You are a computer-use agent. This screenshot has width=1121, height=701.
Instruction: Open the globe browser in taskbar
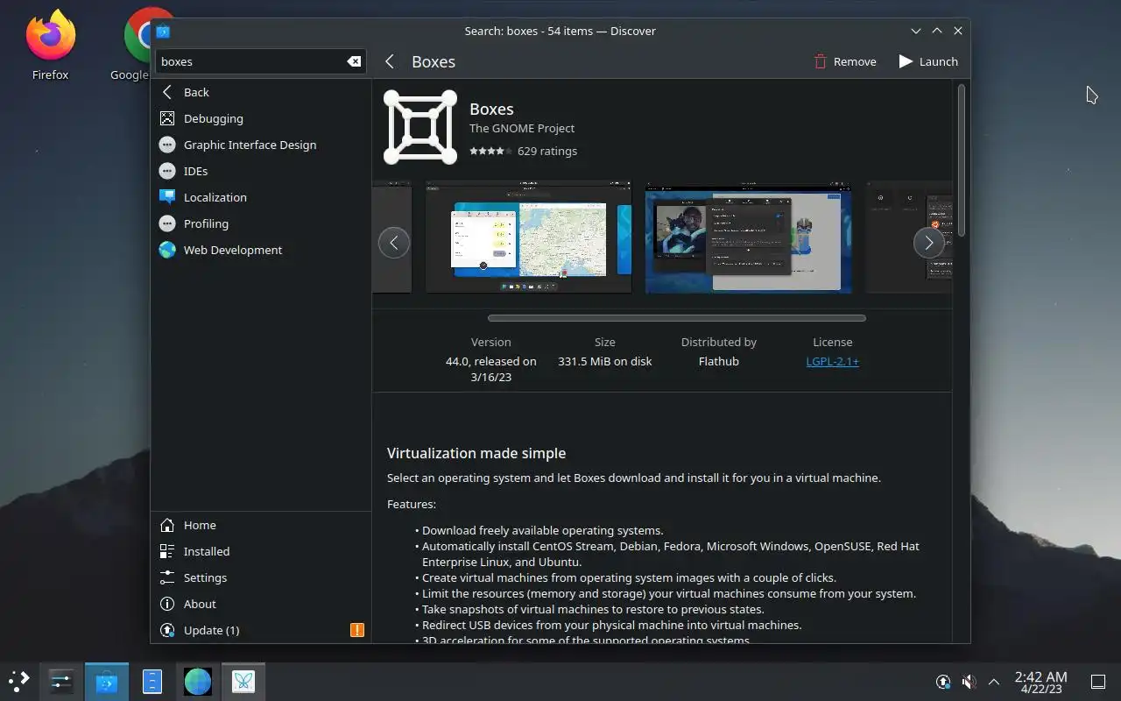(198, 681)
